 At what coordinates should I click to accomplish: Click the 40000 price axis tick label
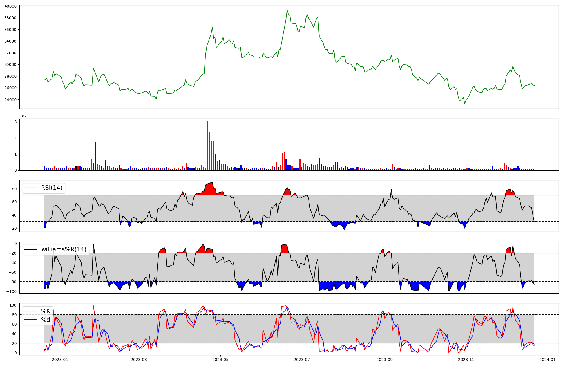(10, 6)
